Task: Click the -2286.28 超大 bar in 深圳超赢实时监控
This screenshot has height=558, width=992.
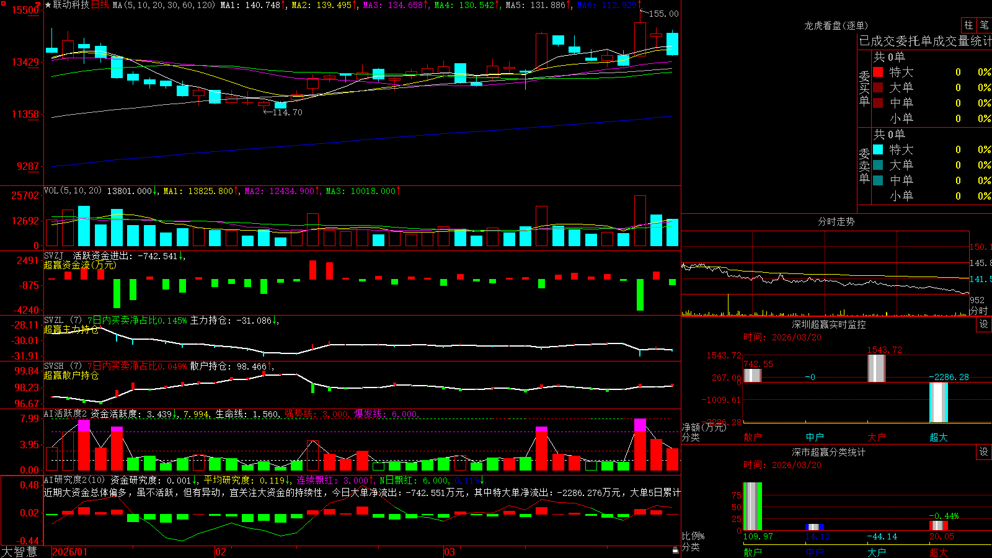Action: pyautogui.click(x=939, y=402)
